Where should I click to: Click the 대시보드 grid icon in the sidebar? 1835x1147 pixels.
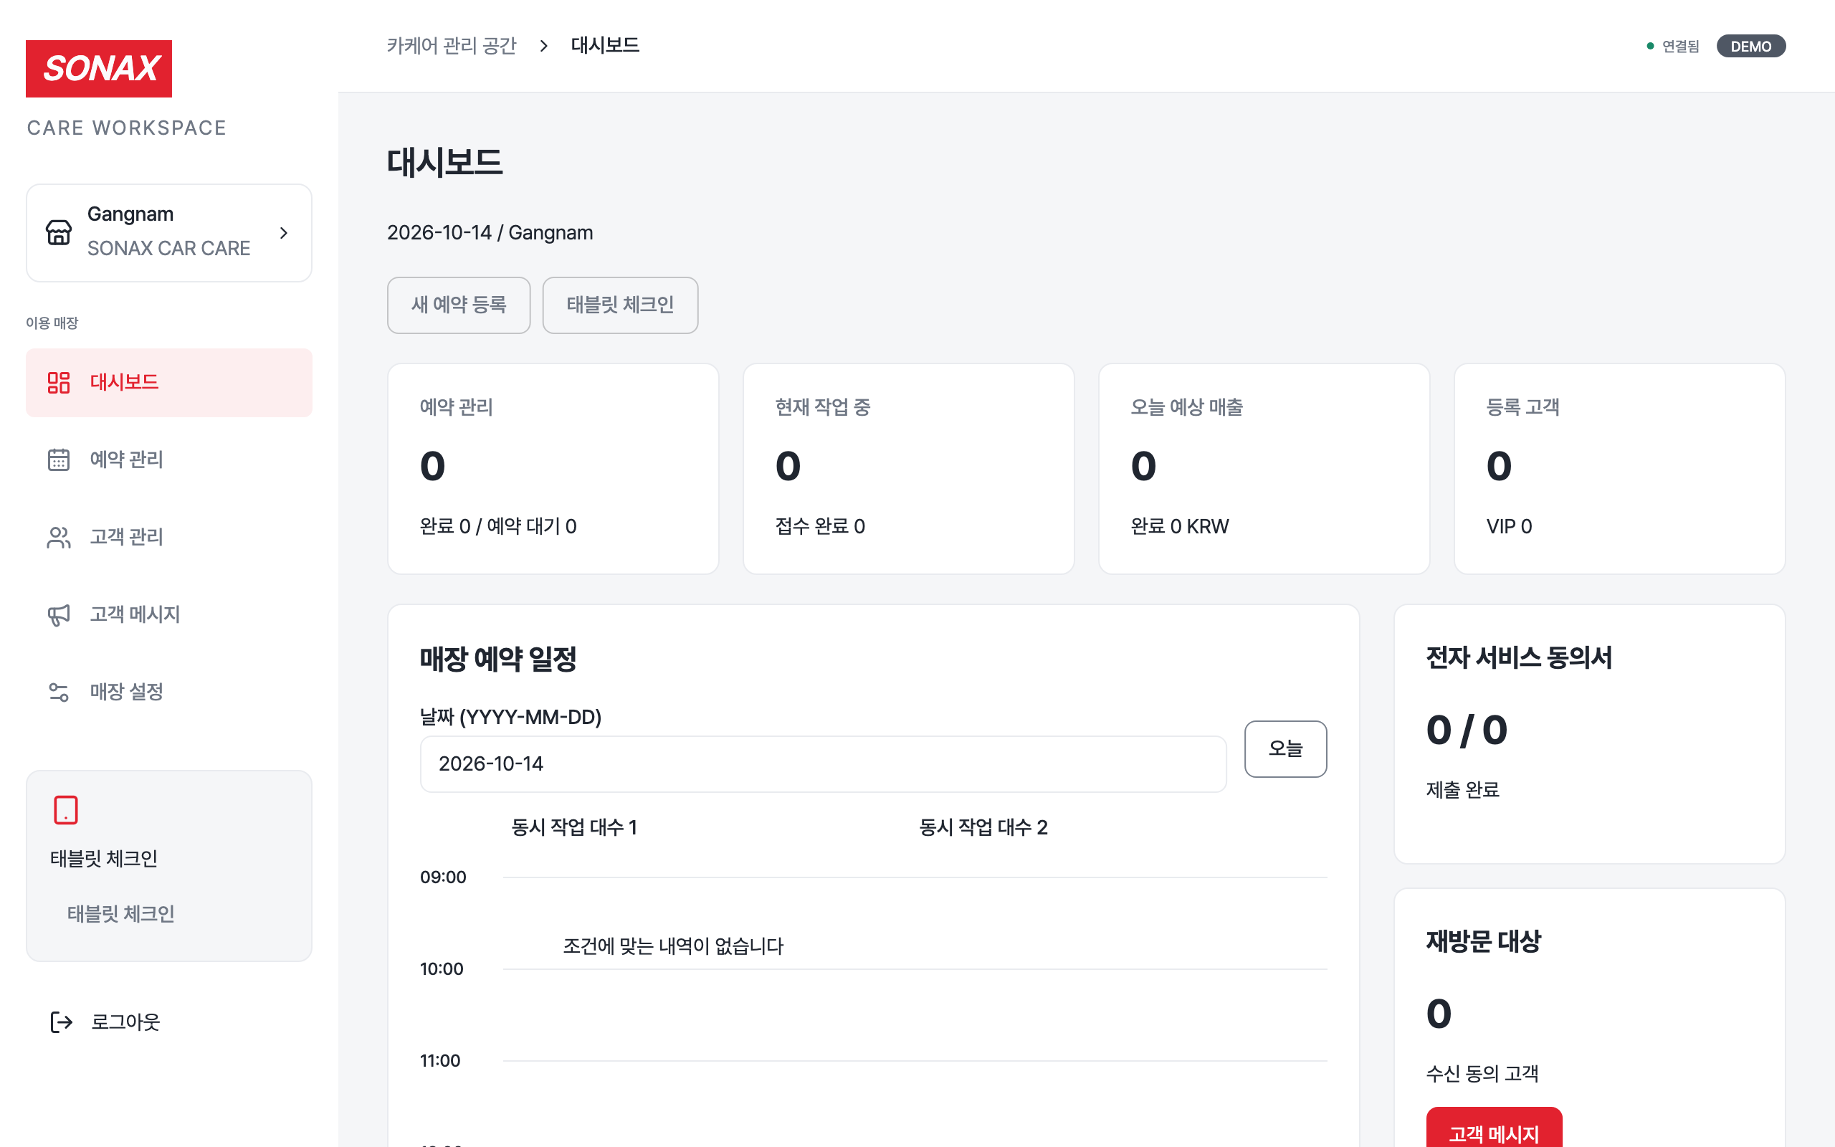tap(58, 382)
